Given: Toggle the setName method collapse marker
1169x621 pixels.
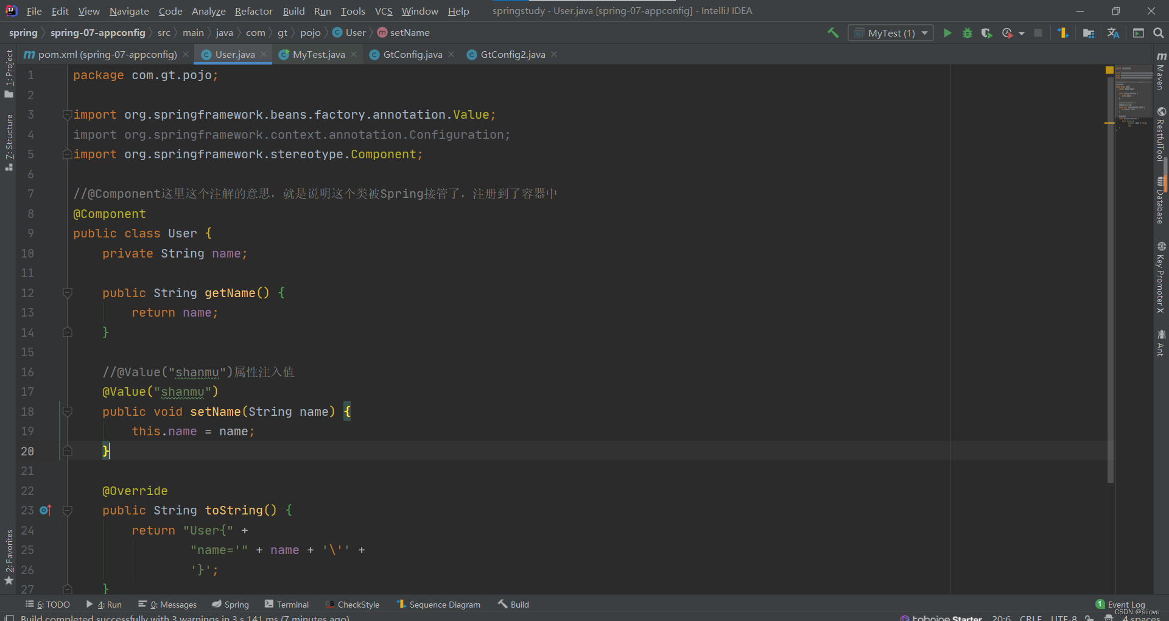Looking at the screenshot, I should pos(68,412).
